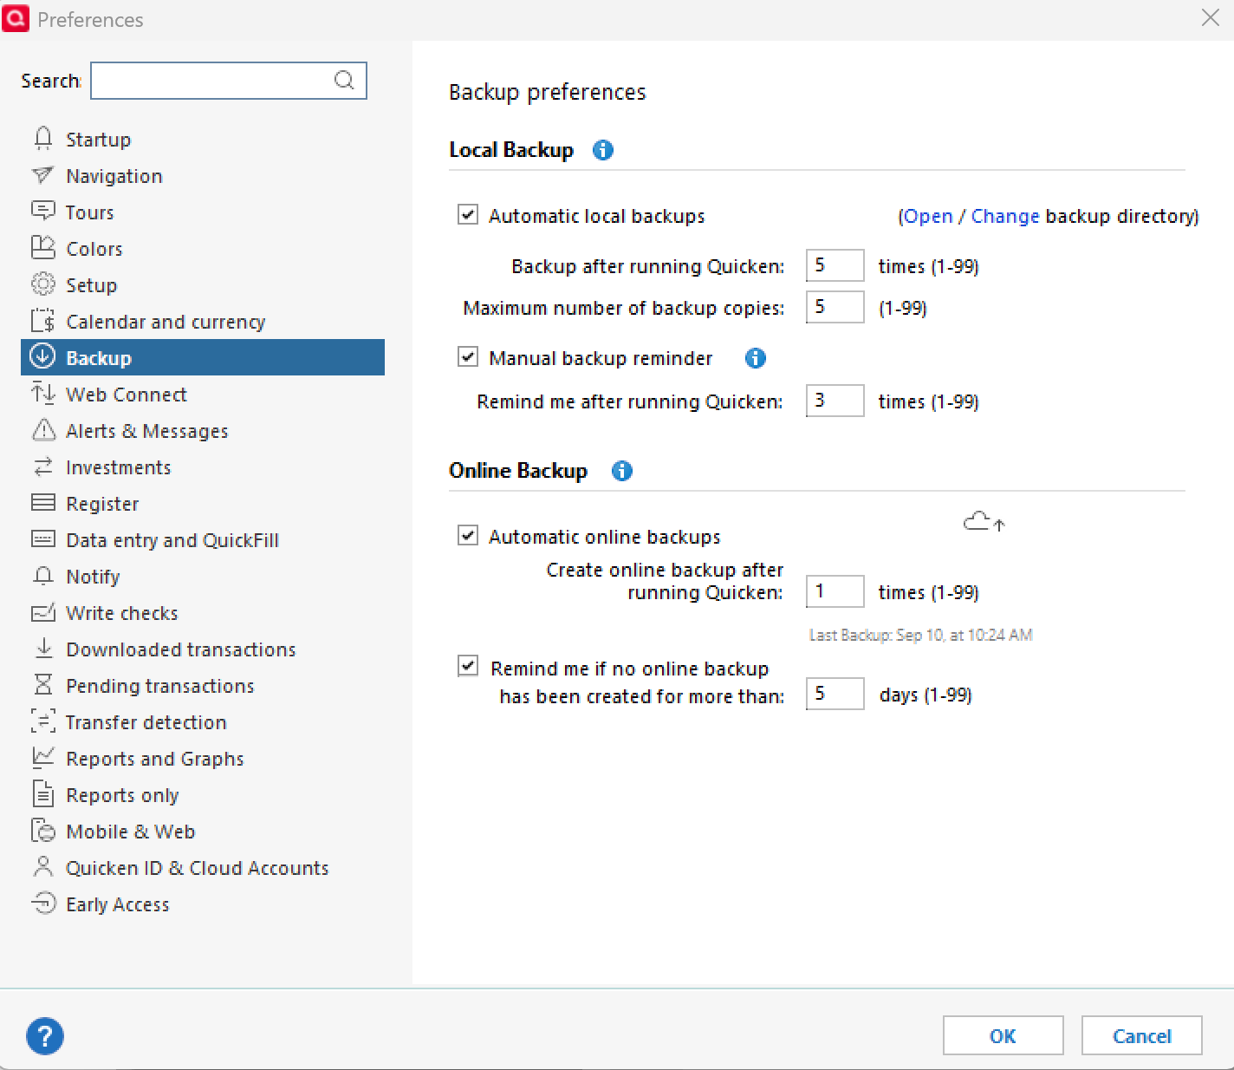
Task: Click the Reports only document icon
Action: pyautogui.click(x=42, y=794)
